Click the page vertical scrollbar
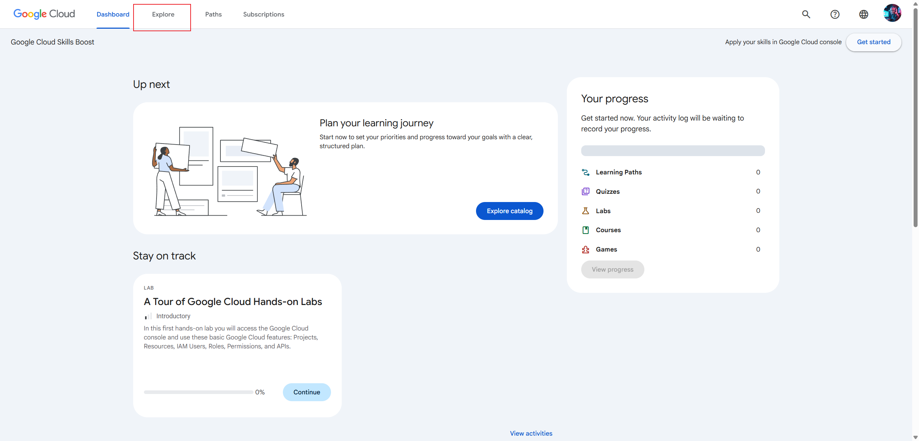The width and height of the screenshot is (919, 441). pyautogui.click(x=915, y=118)
